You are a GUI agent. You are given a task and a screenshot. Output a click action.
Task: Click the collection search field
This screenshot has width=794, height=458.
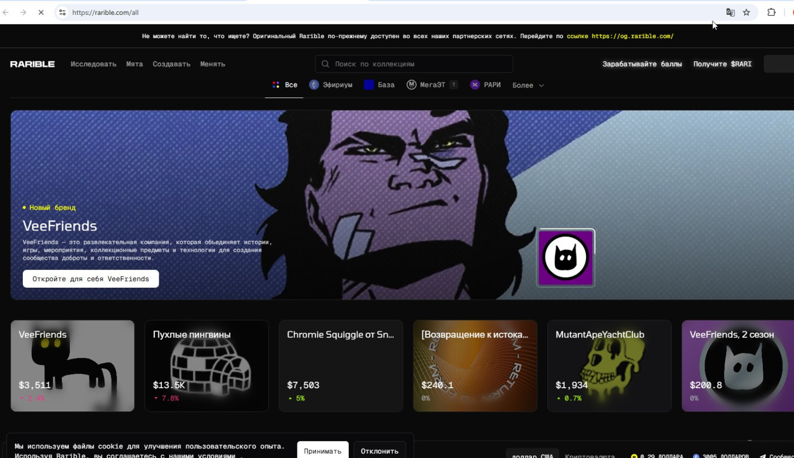pos(414,64)
